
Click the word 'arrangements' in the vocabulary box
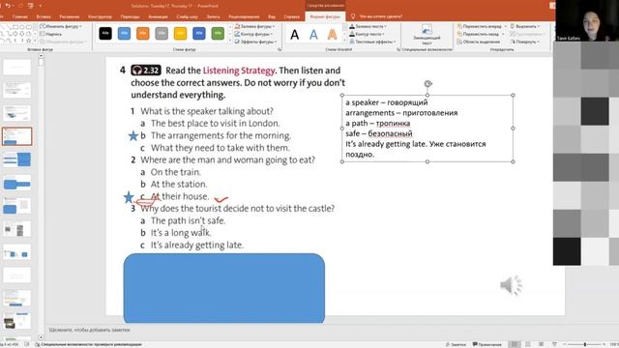tap(369, 113)
